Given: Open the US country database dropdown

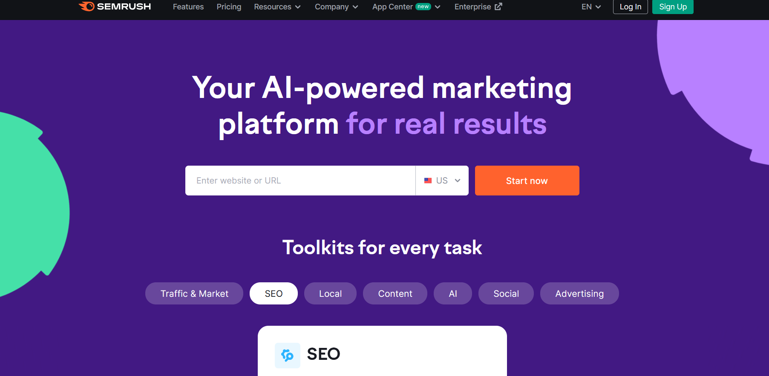Looking at the screenshot, I should tap(442, 181).
